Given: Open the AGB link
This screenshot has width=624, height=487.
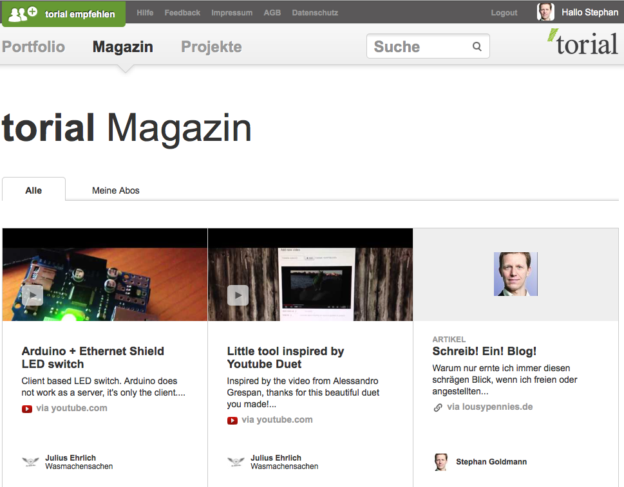Looking at the screenshot, I should point(272,13).
